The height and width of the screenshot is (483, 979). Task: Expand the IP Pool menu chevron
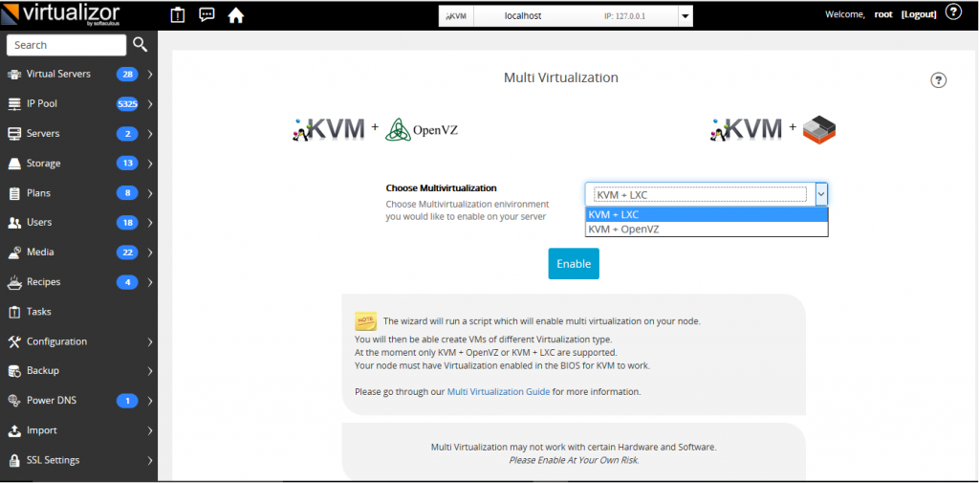(x=150, y=104)
